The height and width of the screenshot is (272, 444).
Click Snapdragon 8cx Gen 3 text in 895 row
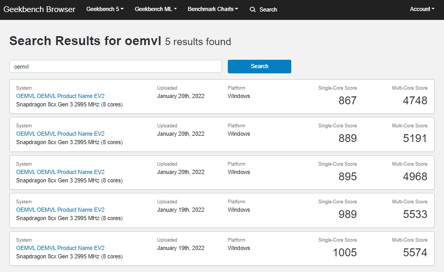[69, 180]
